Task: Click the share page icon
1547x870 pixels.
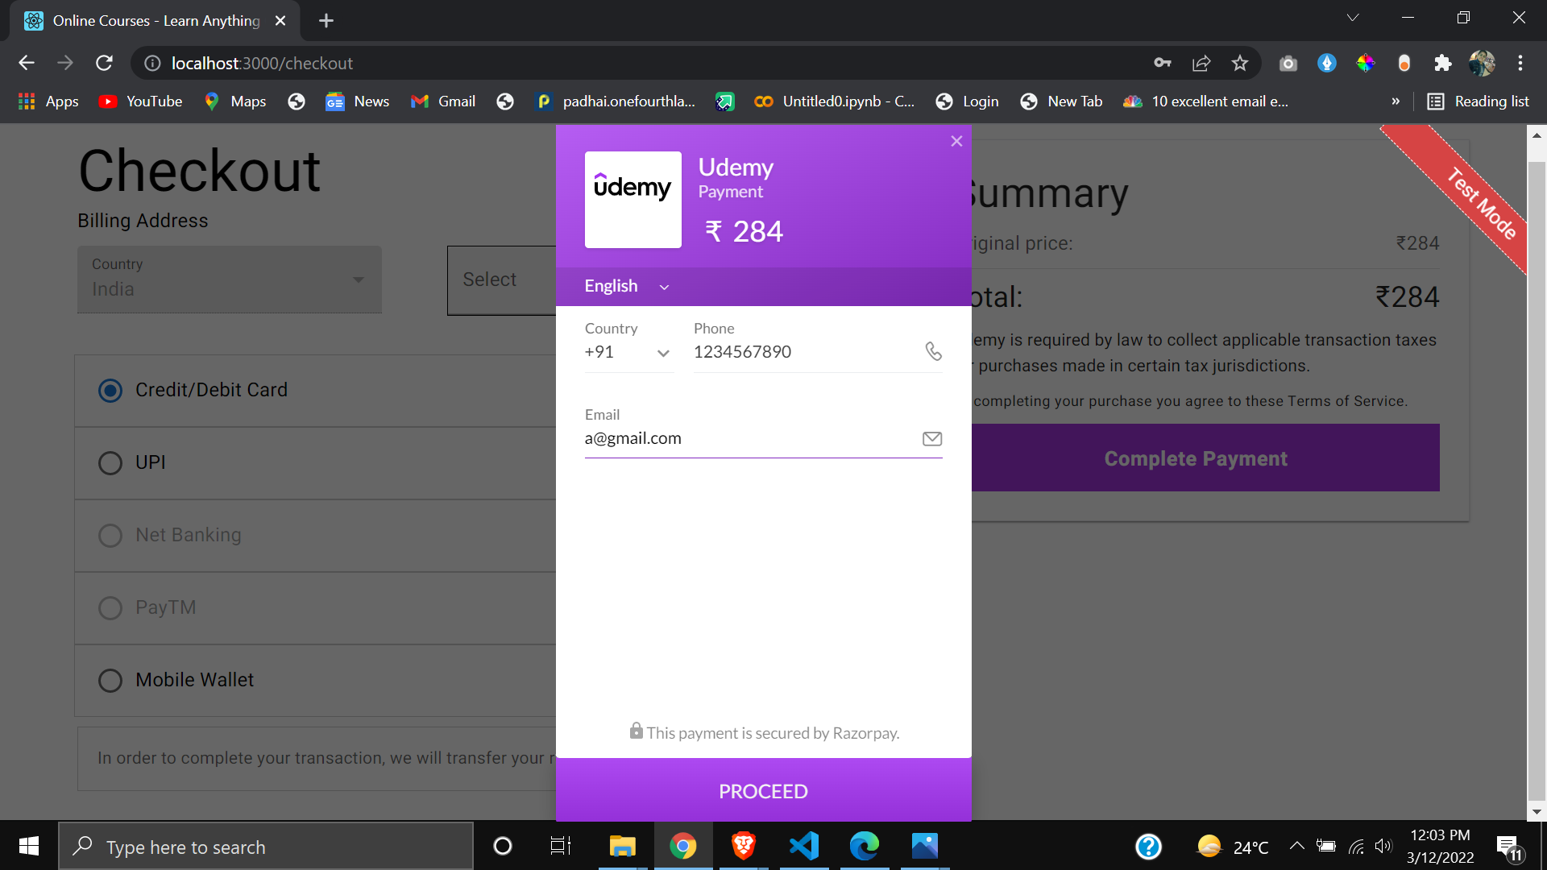Action: (1201, 63)
